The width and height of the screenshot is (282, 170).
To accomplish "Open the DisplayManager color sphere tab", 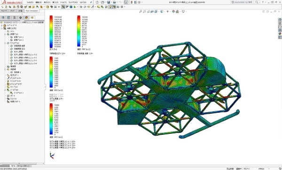I will click(26, 18).
